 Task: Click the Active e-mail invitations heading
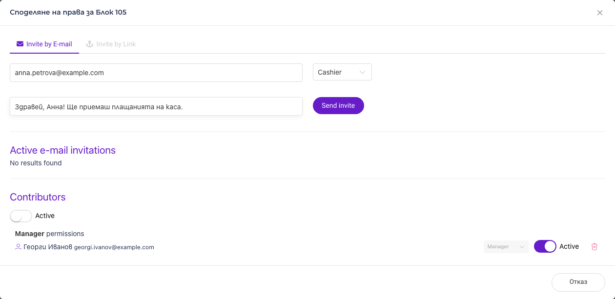point(63,150)
